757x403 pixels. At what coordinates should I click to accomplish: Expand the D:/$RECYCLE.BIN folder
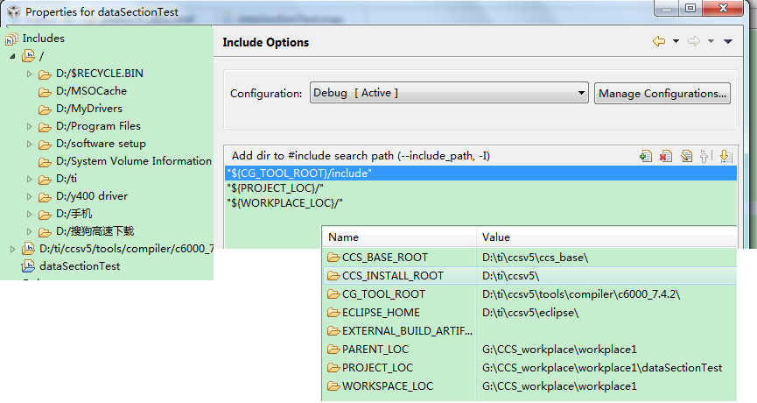(x=29, y=74)
